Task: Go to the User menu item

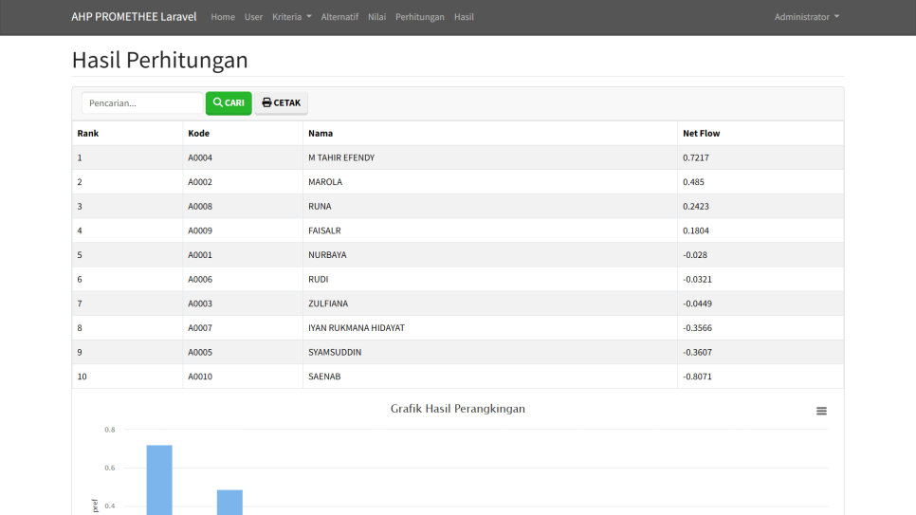Action: click(253, 17)
